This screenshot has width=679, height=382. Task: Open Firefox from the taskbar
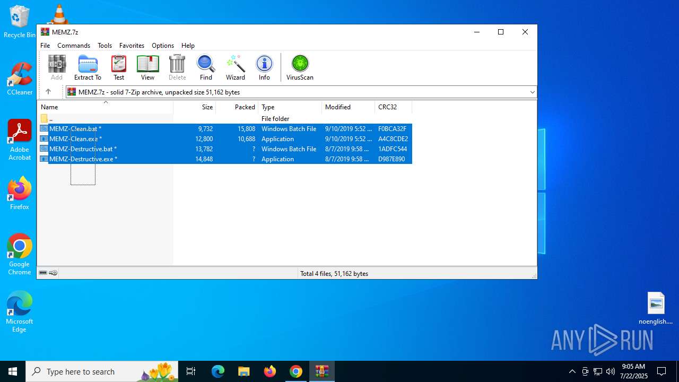tap(270, 371)
